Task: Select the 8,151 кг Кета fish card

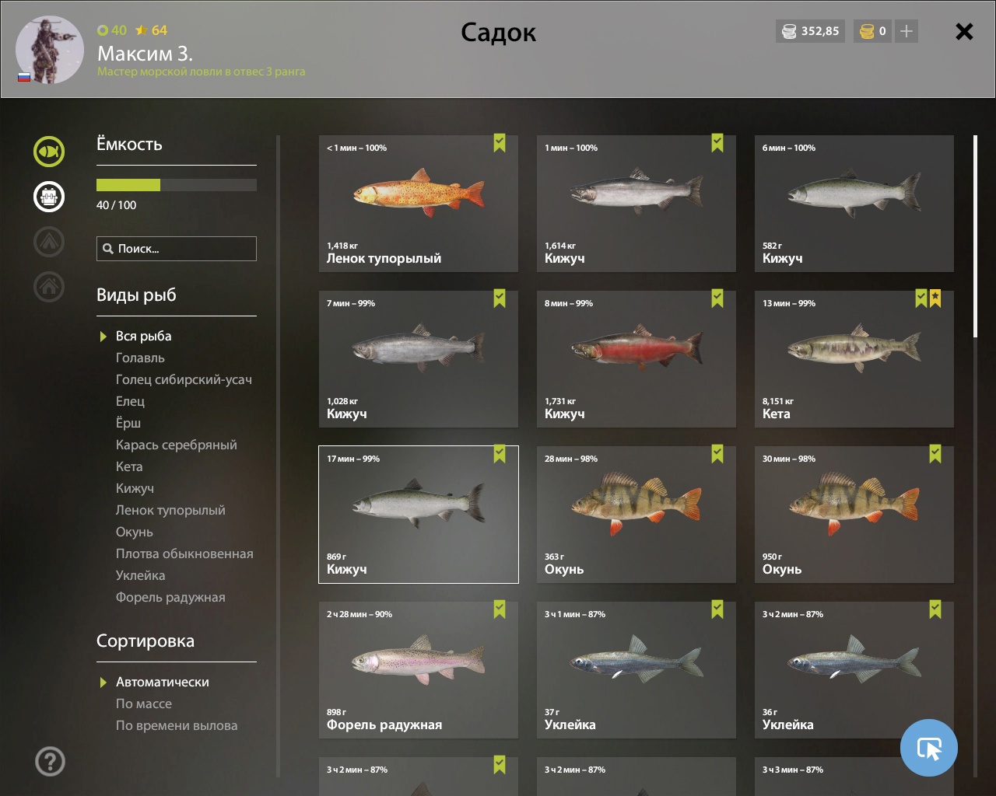Action: point(854,359)
